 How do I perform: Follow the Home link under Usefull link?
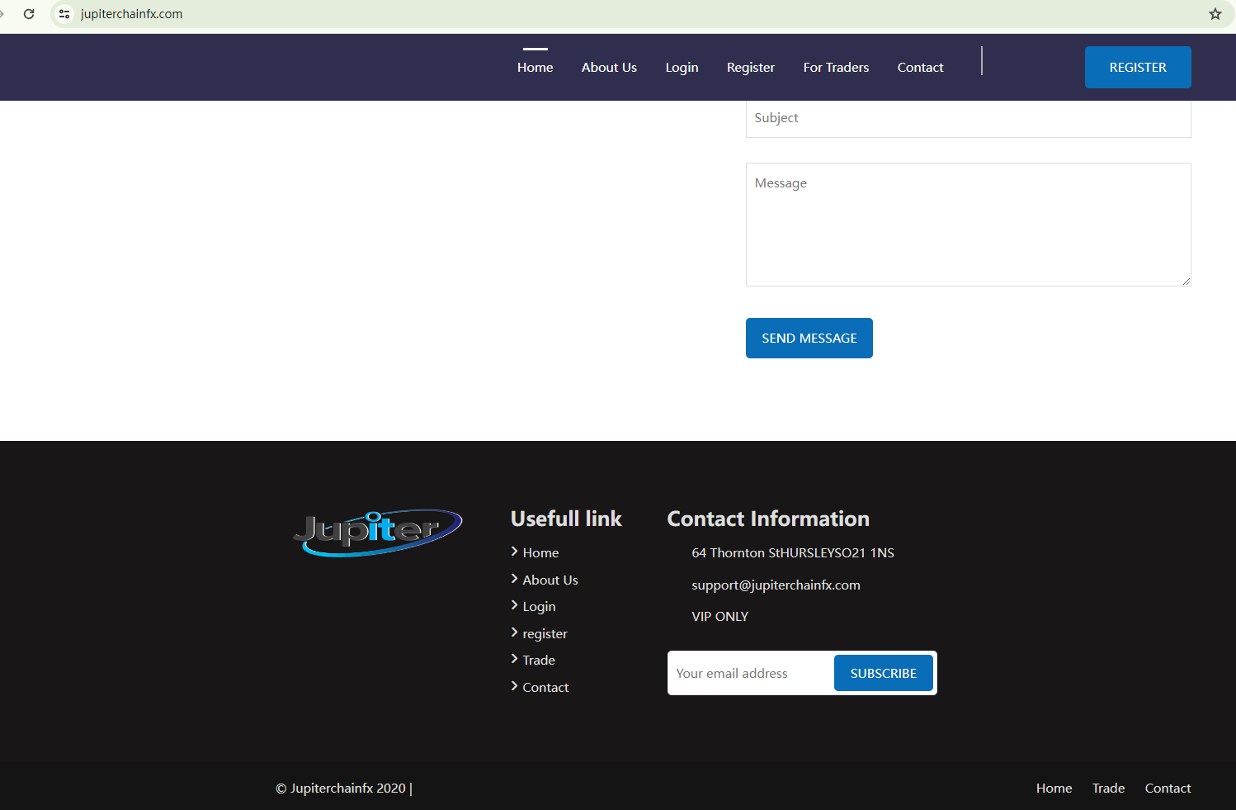(x=540, y=553)
